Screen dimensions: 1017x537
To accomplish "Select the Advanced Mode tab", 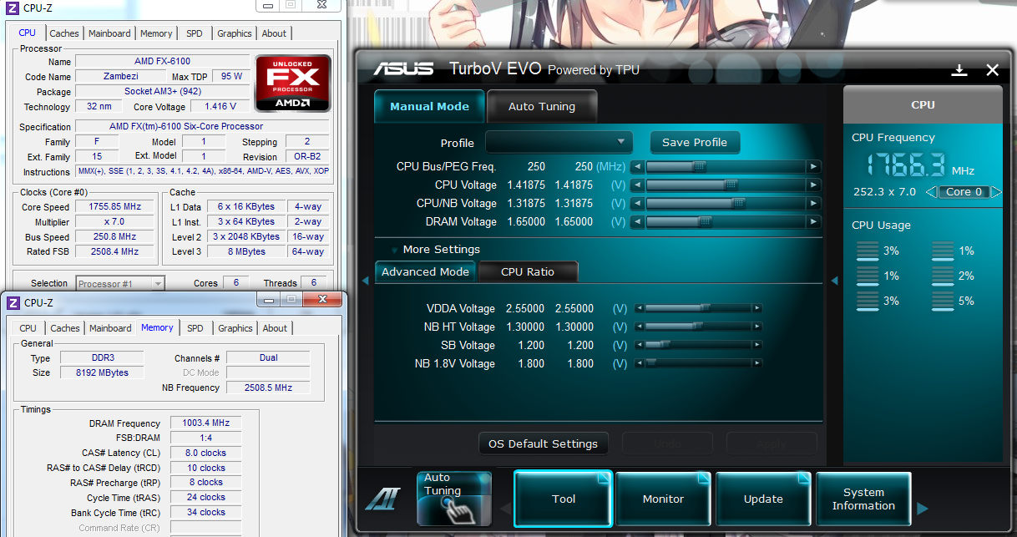I will tap(426, 272).
